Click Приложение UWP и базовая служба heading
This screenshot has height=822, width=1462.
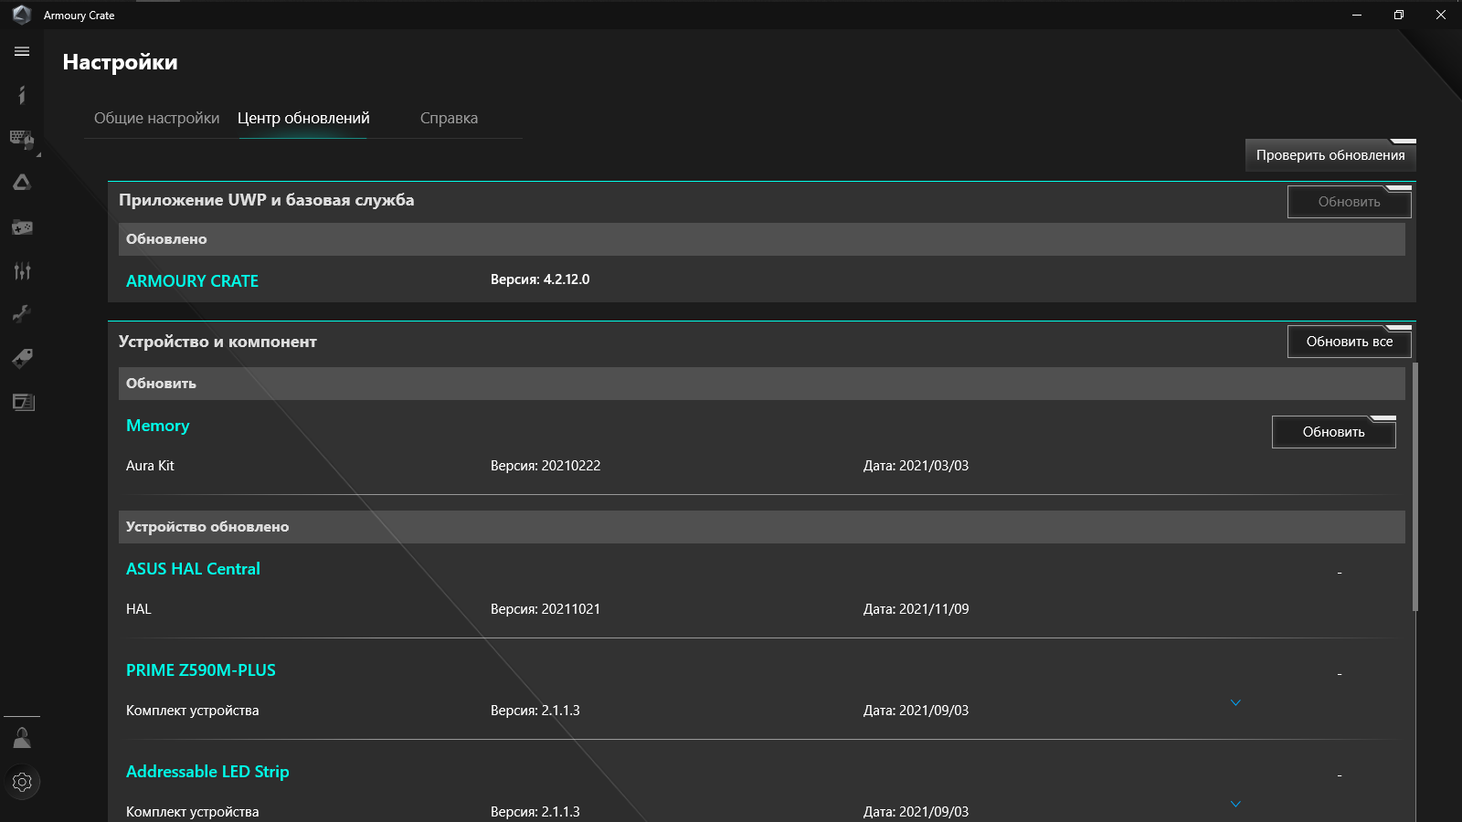[x=266, y=200]
